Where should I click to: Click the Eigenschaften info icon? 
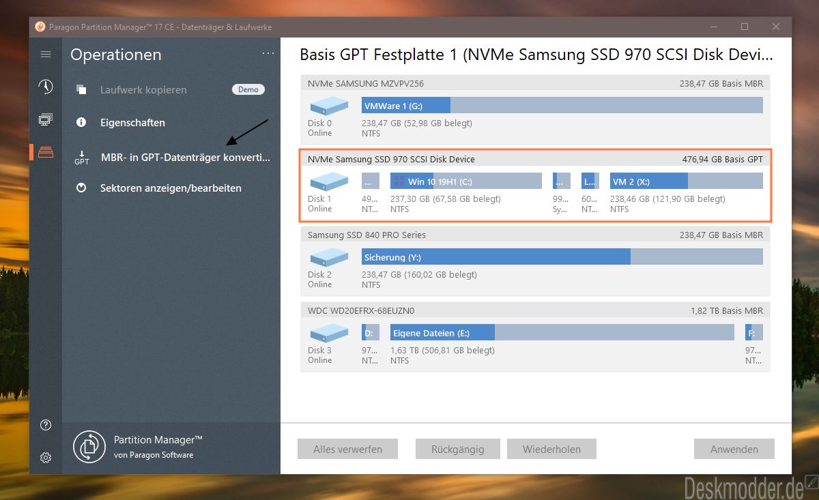(x=81, y=122)
